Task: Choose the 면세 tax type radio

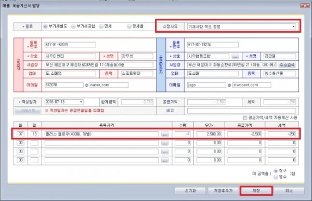Action: click(101, 26)
